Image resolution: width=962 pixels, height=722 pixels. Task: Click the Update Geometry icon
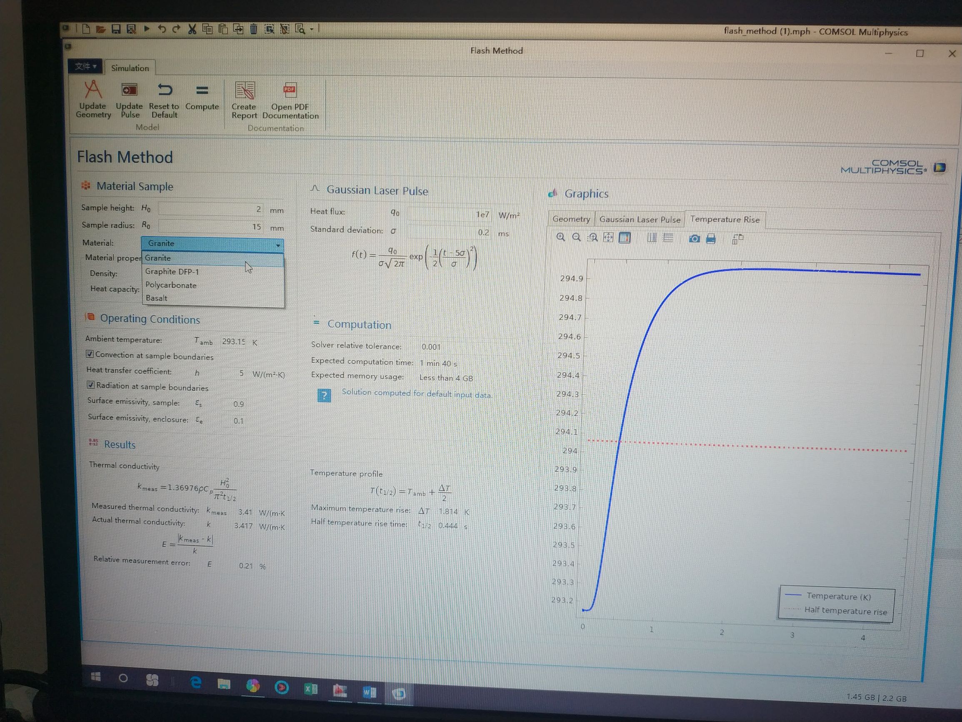pos(92,90)
